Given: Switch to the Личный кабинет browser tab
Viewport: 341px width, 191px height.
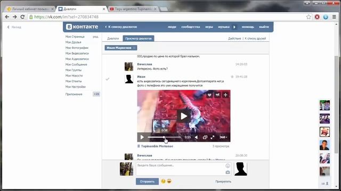Looking at the screenshot, I should tap(30, 9).
